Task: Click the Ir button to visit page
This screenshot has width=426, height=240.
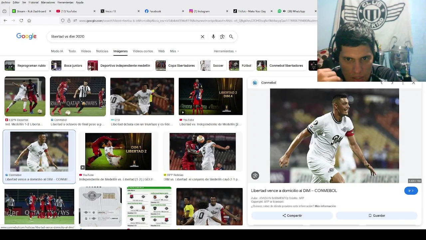Action: [x=411, y=191]
